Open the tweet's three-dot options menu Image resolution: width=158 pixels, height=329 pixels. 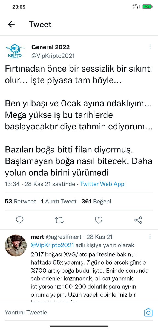150,47
